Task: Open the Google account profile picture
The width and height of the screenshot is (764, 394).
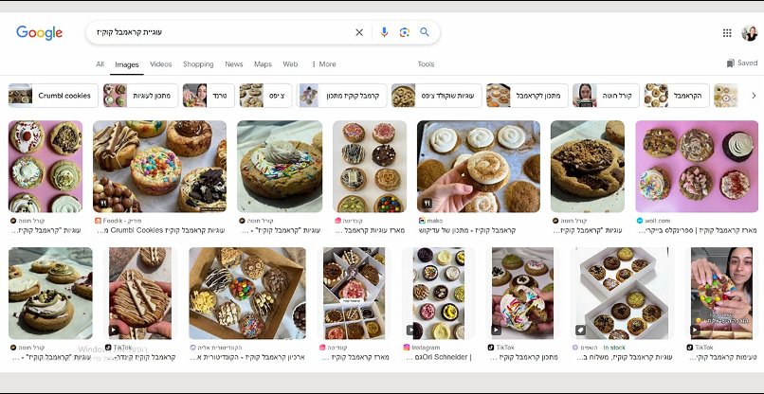Action: pos(749,33)
